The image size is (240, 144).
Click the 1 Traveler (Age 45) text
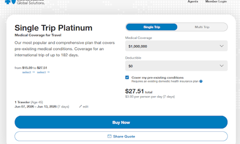[29, 102]
